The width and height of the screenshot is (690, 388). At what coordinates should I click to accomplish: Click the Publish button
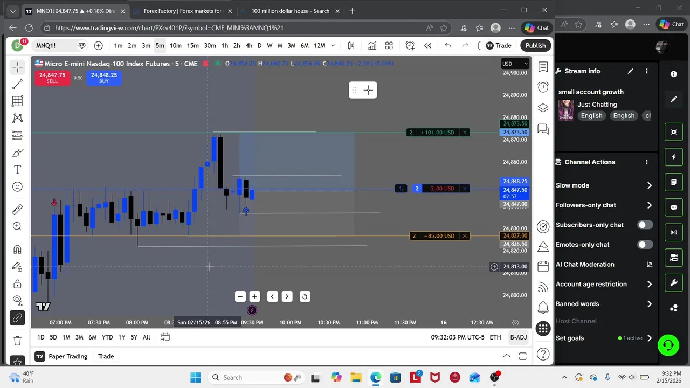[535, 46]
